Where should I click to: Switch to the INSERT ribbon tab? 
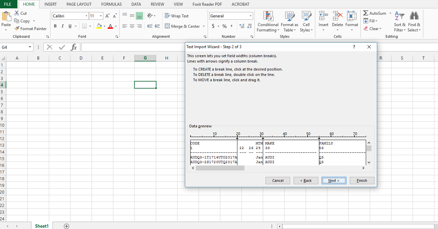click(x=50, y=4)
